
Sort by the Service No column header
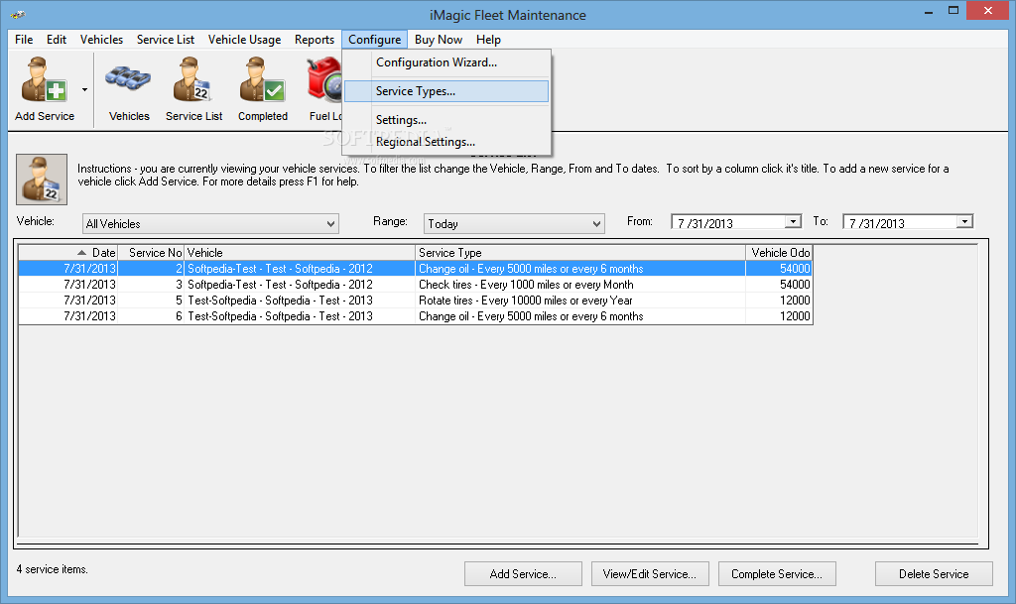pos(151,253)
